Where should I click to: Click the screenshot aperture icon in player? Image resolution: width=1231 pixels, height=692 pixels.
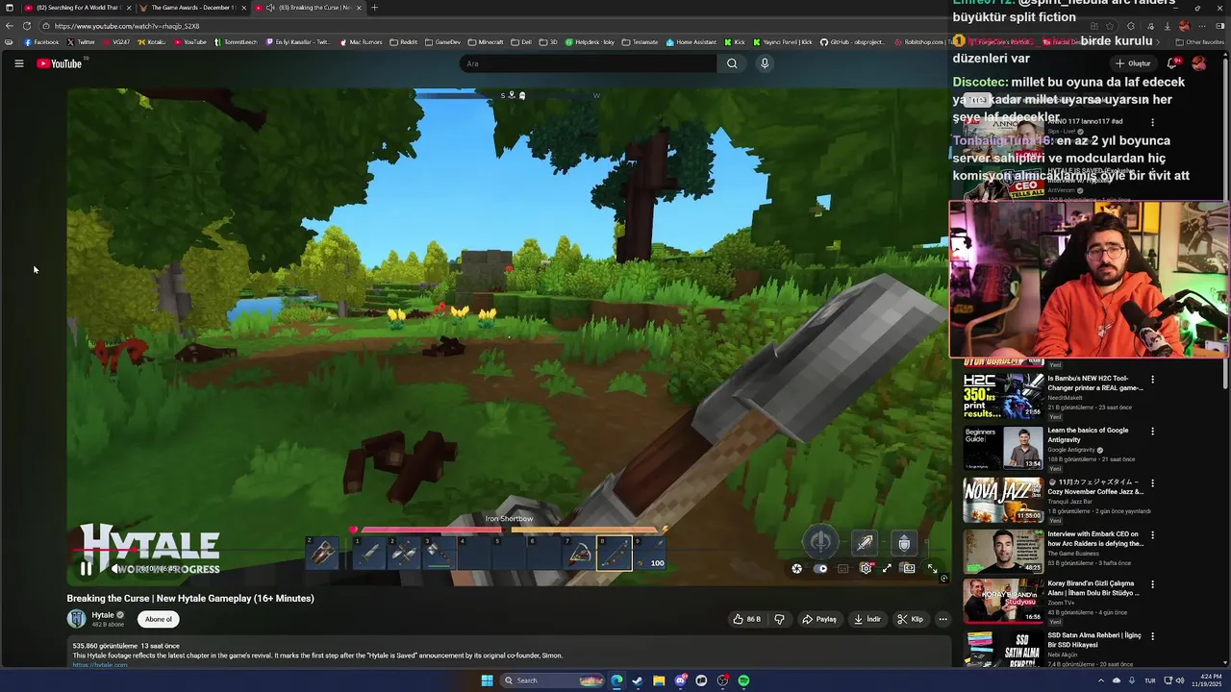pos(797,569)
